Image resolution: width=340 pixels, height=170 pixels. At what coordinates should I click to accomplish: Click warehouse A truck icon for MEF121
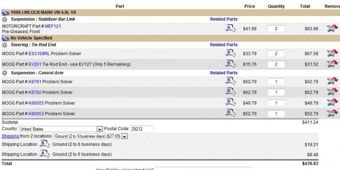[x=230, y=28]
